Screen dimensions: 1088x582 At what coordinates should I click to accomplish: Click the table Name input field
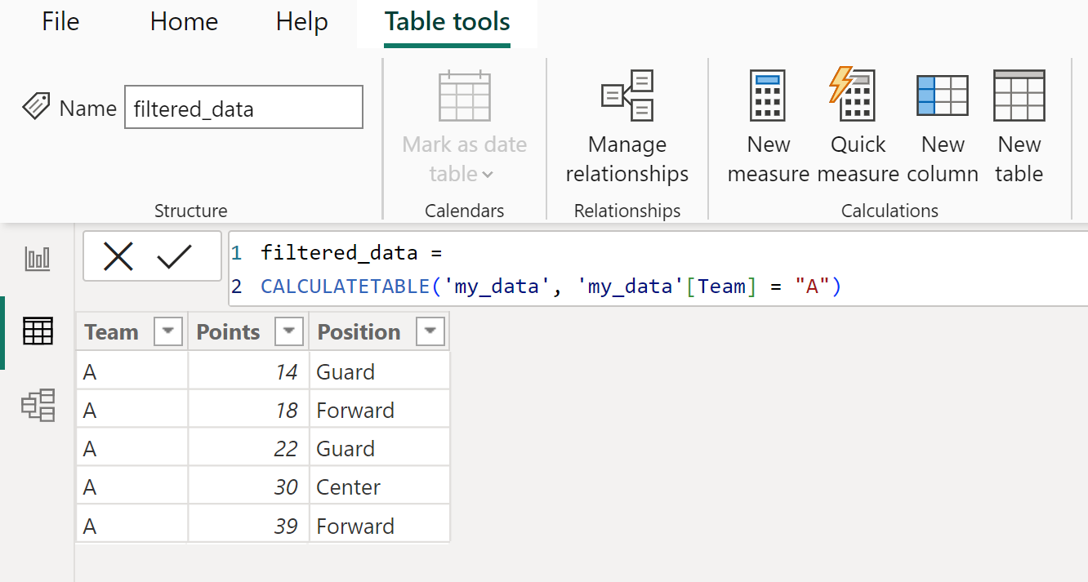[243, 108]
